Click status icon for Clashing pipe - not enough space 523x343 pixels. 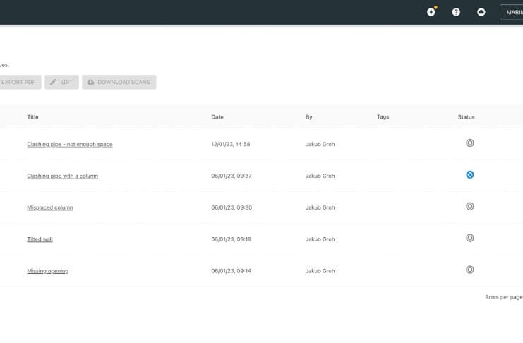coord(469,143)
